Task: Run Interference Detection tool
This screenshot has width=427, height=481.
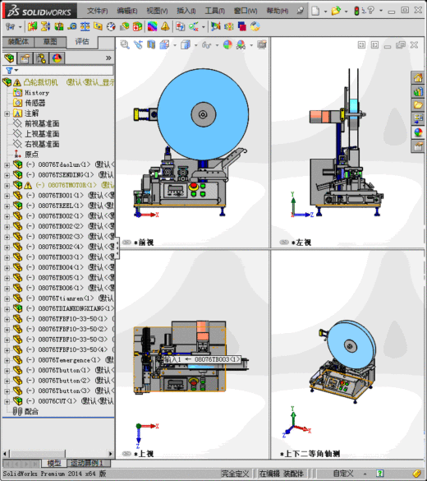Action: (x=32, y=26)
